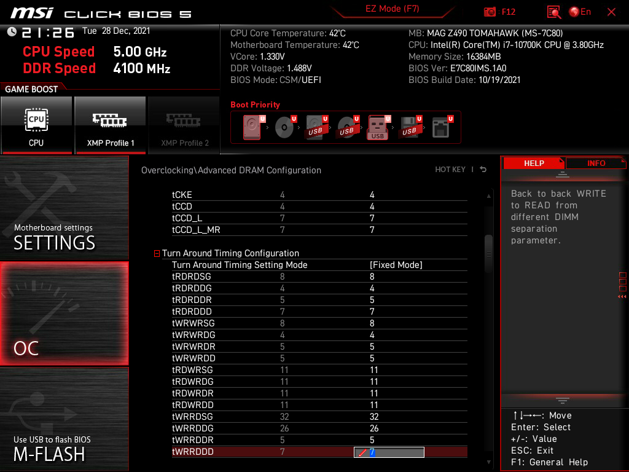
Task: Select the tWRWRDD timing row
Action: pos(319,358)
